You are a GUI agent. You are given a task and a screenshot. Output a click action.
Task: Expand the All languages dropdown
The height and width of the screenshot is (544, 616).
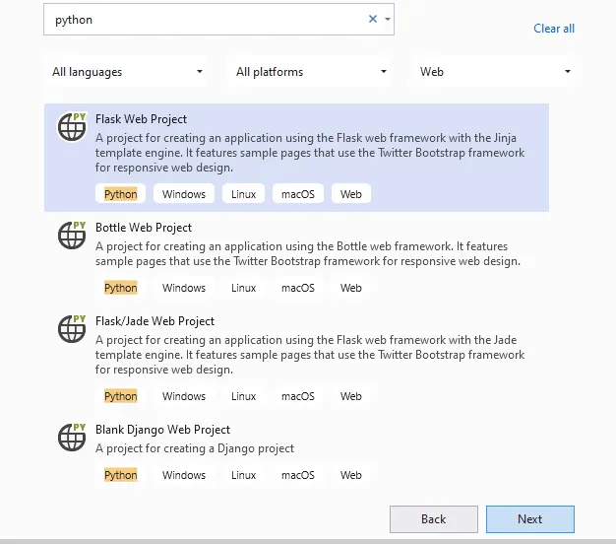click(125, 72)
